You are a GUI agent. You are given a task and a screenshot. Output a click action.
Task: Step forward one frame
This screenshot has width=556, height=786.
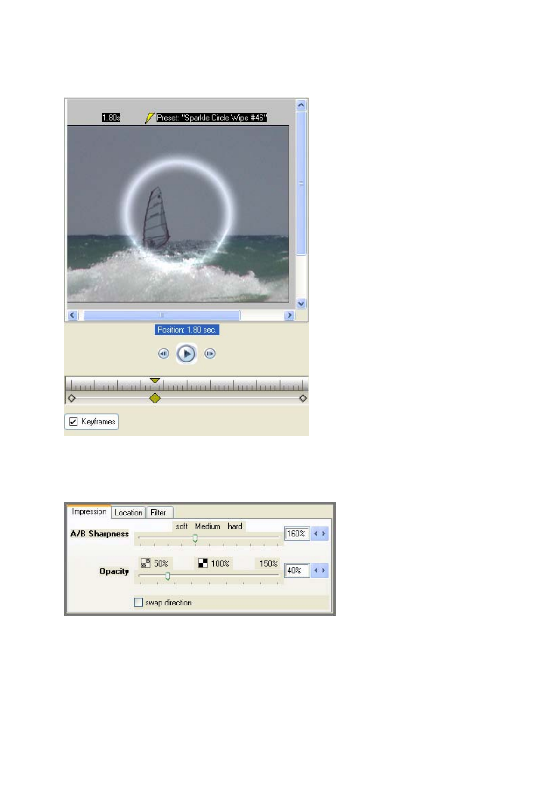point(210,354)
